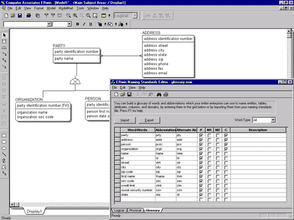The image size is (294, 220).
Task: Toggle the M1 checkbox for zip code row
Action: coord(209,172)
